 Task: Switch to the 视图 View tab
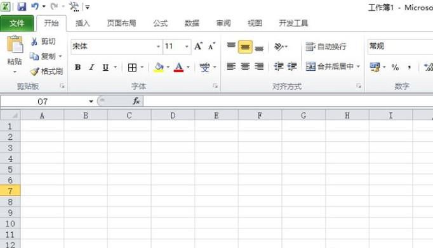click(255, 23)
